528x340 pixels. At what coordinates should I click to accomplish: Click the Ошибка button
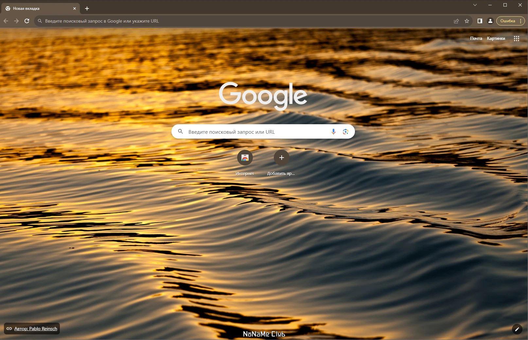point(508,21)
